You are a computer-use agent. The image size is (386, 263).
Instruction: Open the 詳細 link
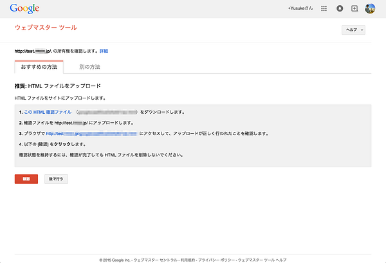[104, 51]
